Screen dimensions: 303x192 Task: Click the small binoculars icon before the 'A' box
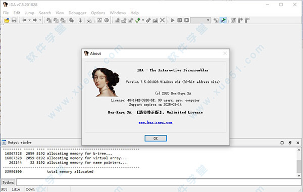coord(89,20)
